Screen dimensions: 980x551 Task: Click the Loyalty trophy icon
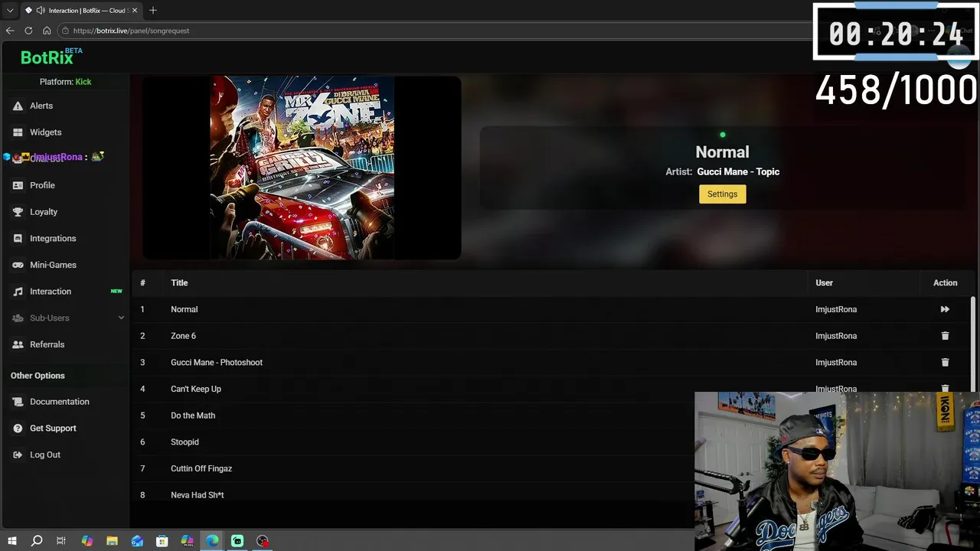tap(18, 212)
